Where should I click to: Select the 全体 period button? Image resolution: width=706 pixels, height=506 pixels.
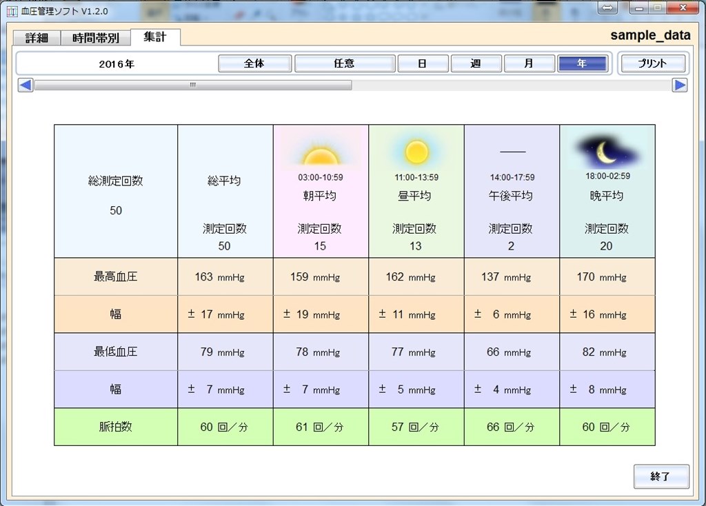pyautogui.click(x=254, y=63)
